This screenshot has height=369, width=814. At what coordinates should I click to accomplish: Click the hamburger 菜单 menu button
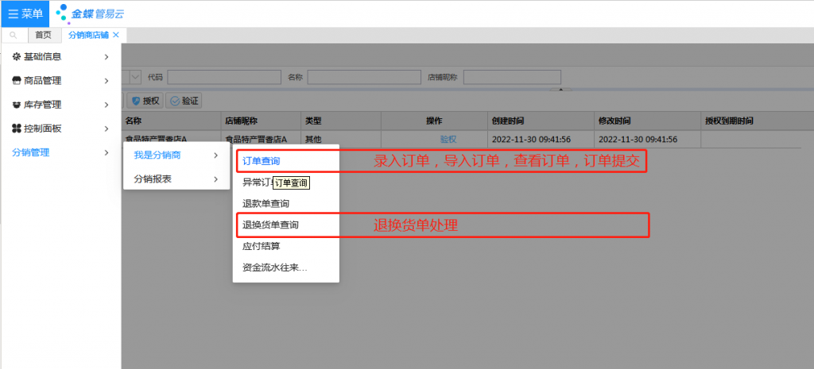click(25, 13)
